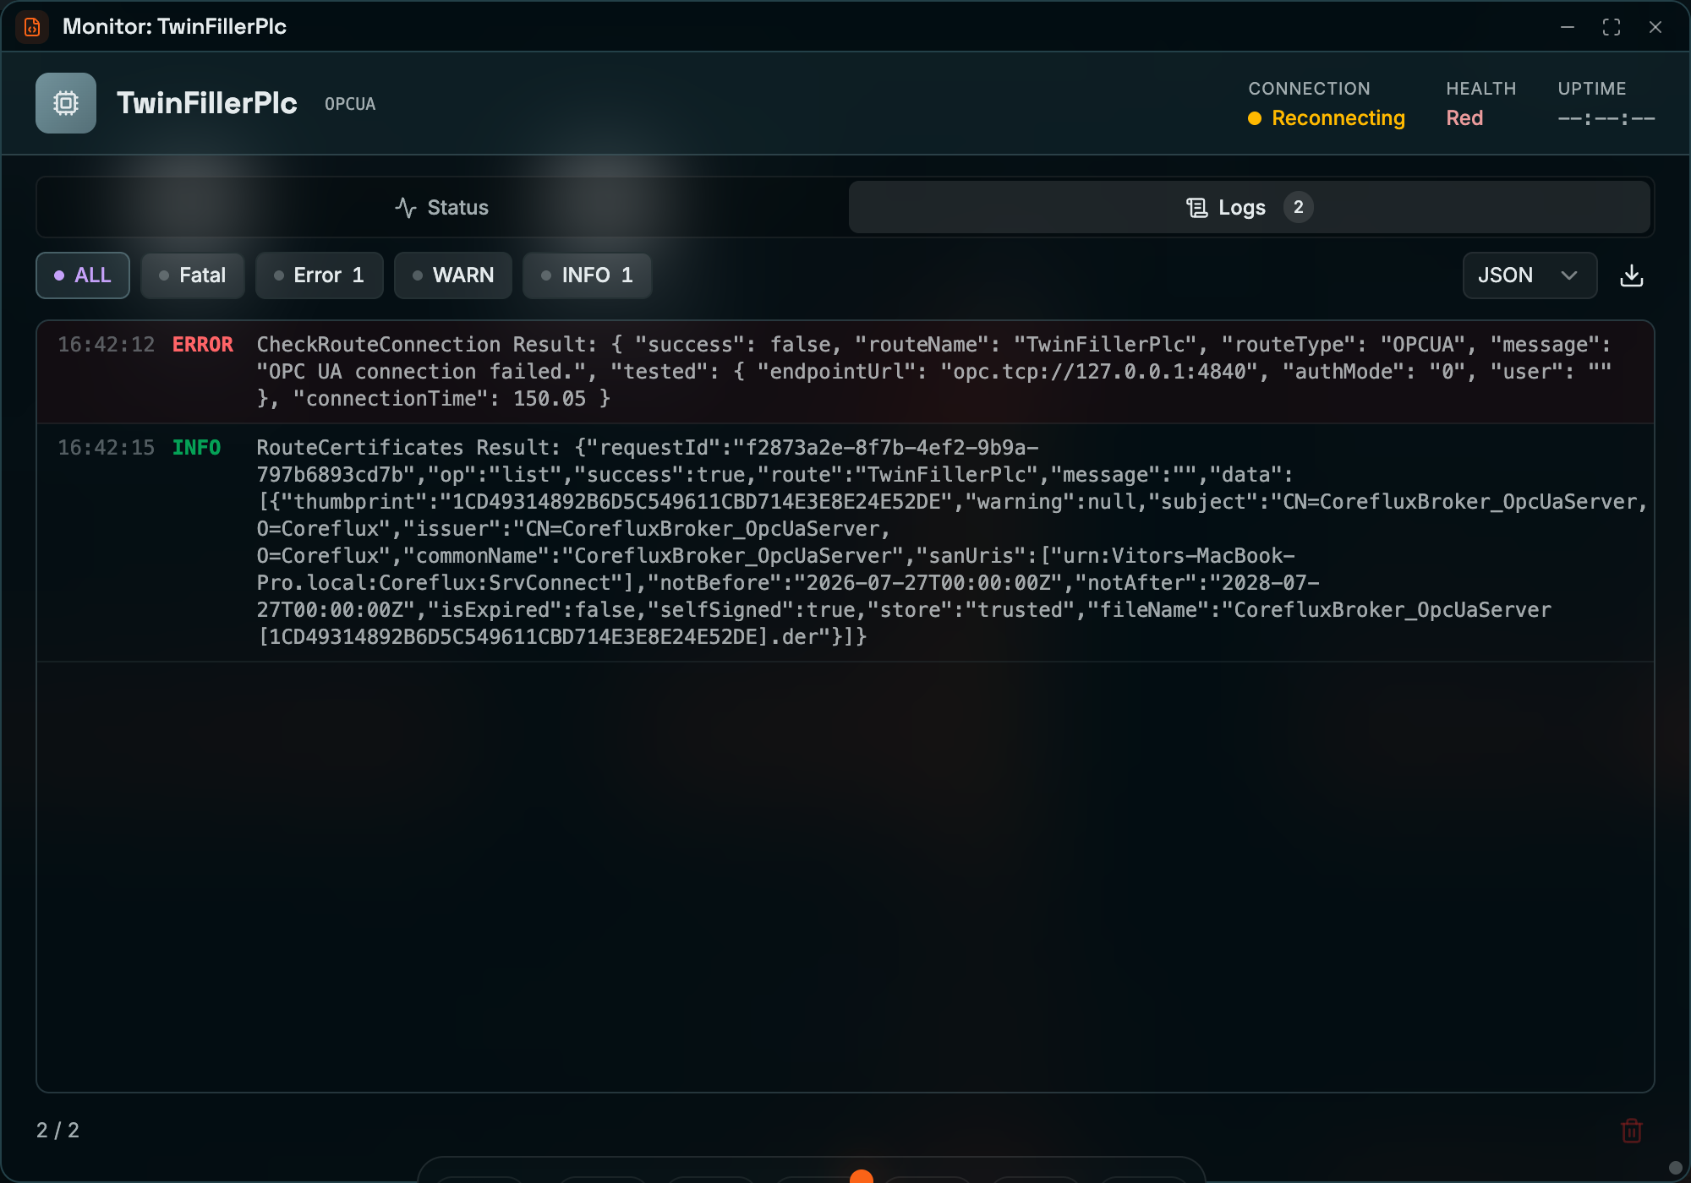Viewport: 1691px width, 1183px height.
Task: Click the OPCUA route type label
Action: pyautogui.click(x=350, y=104)
